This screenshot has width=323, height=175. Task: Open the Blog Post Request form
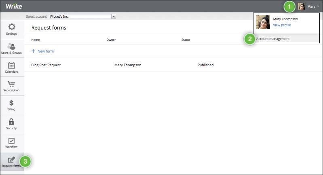pyautogui.click(x=46, y=65)
